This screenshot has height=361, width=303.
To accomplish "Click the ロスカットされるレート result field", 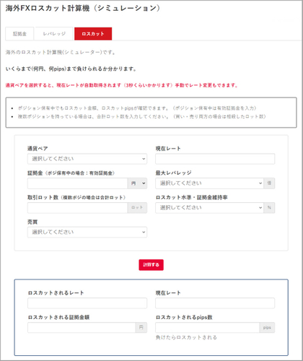I will (x=87, y=303).
